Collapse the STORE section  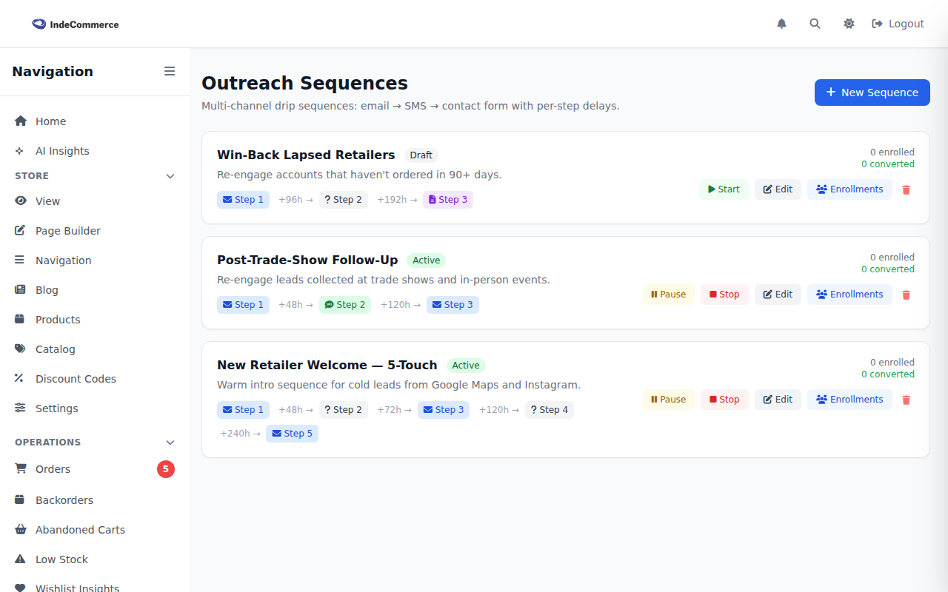tap(170, 176)
